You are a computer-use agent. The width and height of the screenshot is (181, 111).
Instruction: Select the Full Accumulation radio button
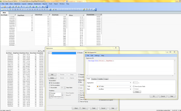[49, 85]
